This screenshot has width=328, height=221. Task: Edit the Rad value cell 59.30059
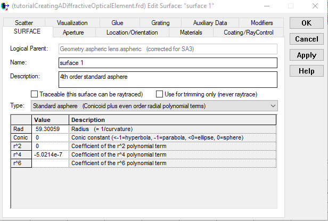tap(50, 129)
